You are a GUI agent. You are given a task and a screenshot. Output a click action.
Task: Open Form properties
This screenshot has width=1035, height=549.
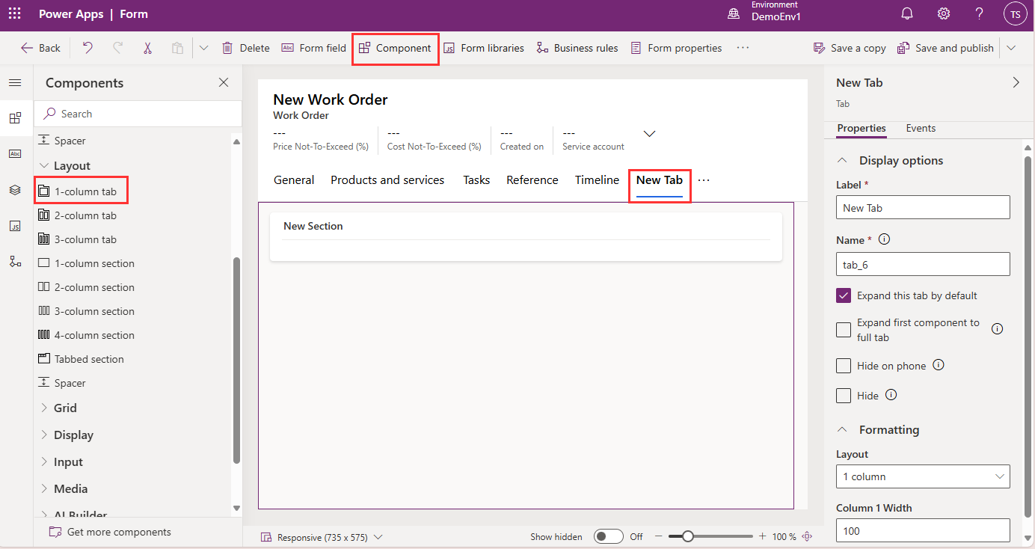click(676, 48)
